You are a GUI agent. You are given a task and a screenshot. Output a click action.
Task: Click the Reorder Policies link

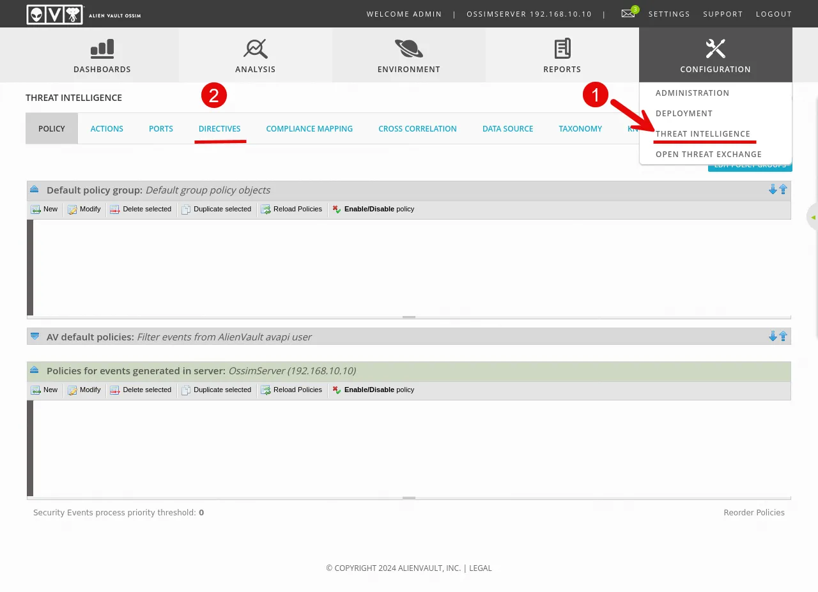753,513
